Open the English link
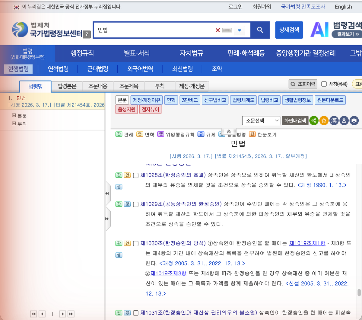Screen dimensions: 362x320 click(x=343, y=7)
